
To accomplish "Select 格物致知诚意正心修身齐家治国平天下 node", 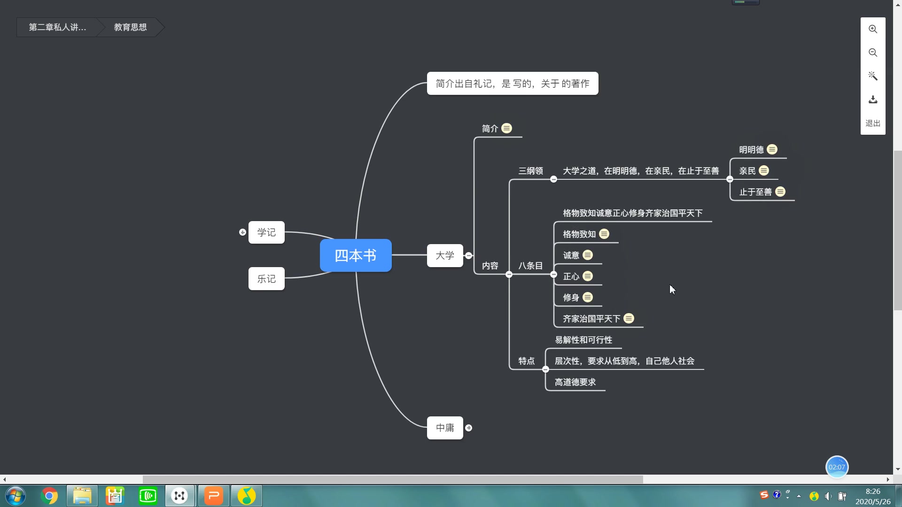I will 633,213.
